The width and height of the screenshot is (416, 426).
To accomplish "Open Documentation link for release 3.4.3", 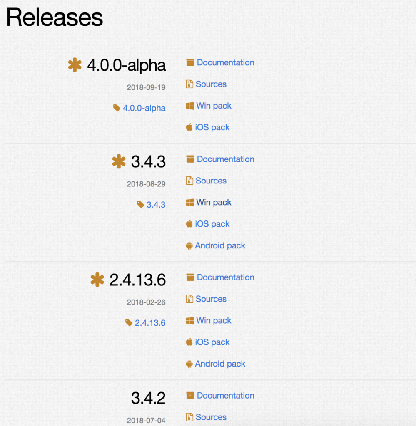I will (x=225, y=159).
